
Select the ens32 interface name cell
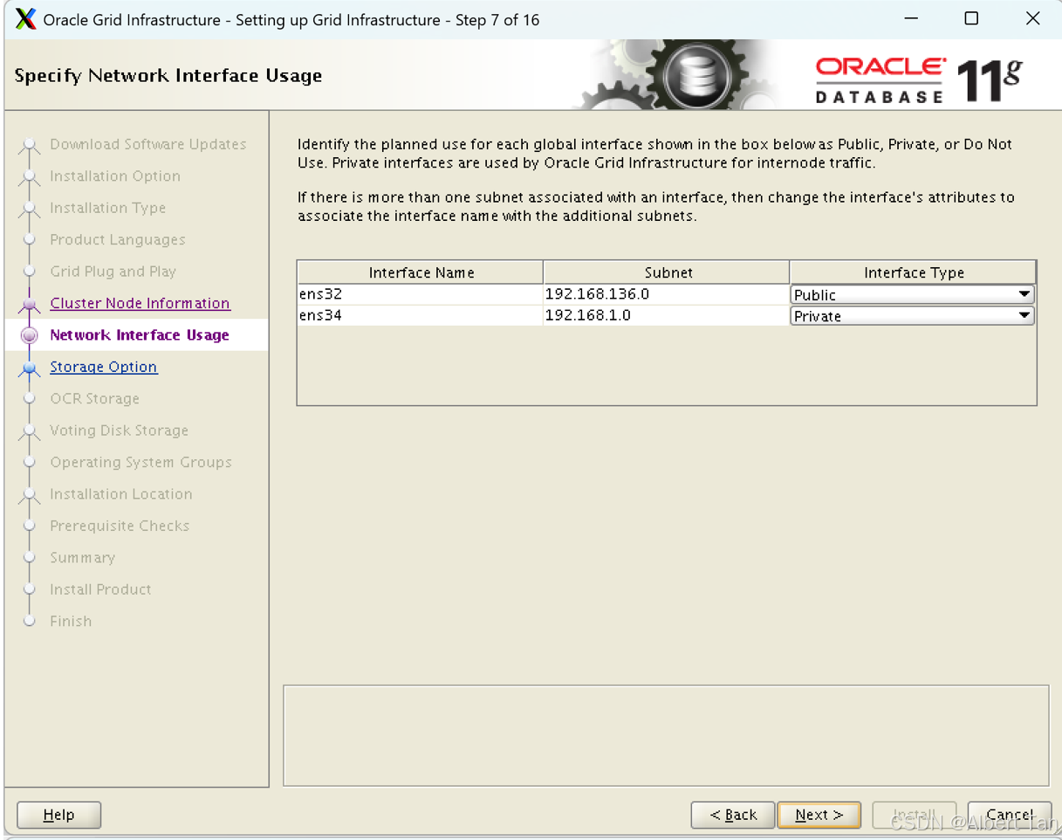[420, 294]
